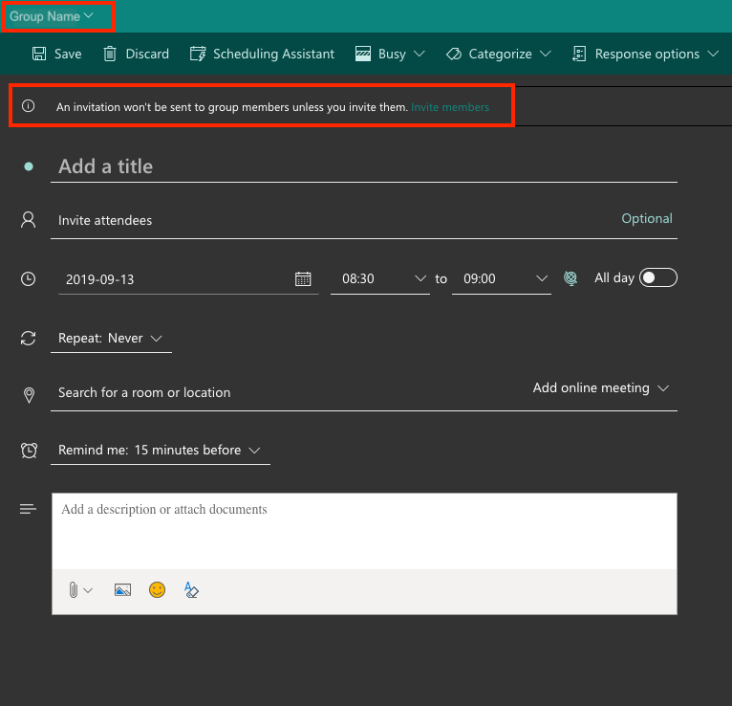Image resolution: width=732 pixels, height=706 pixels.
Task: Click the Invite members link
Action: click(x=450, y=107)
